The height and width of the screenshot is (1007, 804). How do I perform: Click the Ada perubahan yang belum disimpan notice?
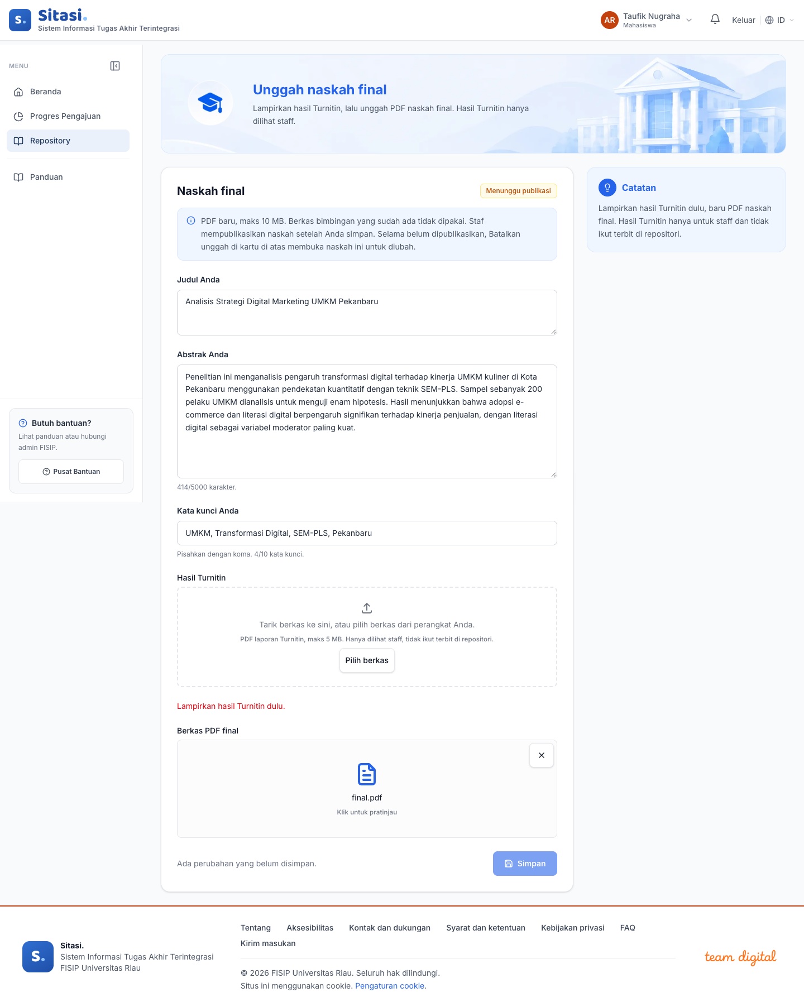pyautogui.click(x=247, y=864)
